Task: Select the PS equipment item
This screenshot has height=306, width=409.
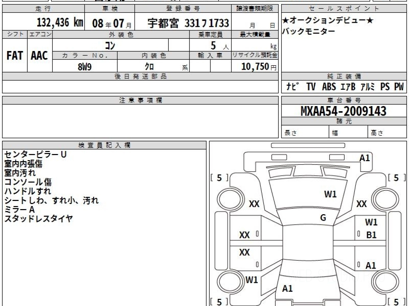Action: (385, 87)
